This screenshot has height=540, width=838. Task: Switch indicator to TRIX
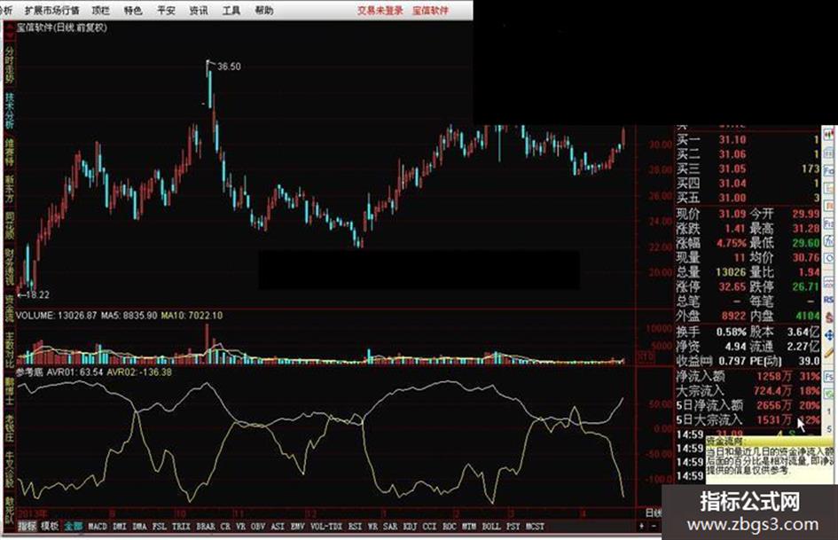[x=181, y=526]
